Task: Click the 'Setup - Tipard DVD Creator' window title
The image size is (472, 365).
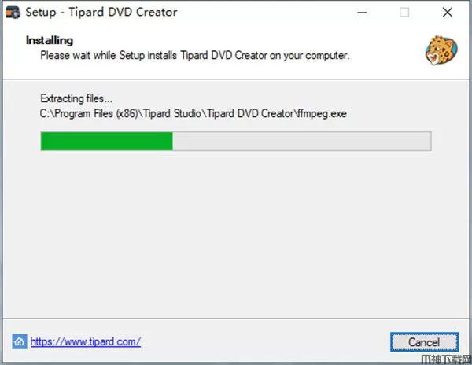Action: click(x=101, y=13)
